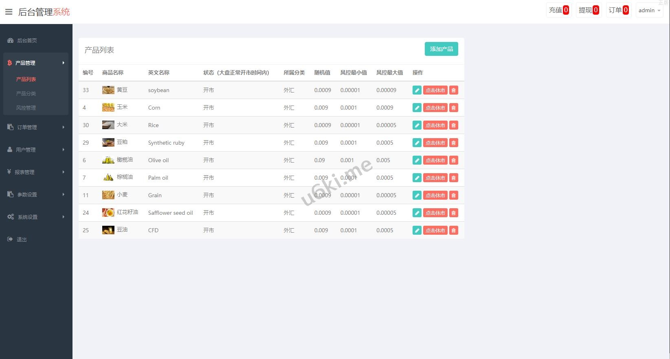The image size is (670, 359).
Task: Expand the 系统设置 sidebar menu
Action: (x=36, y=217)
